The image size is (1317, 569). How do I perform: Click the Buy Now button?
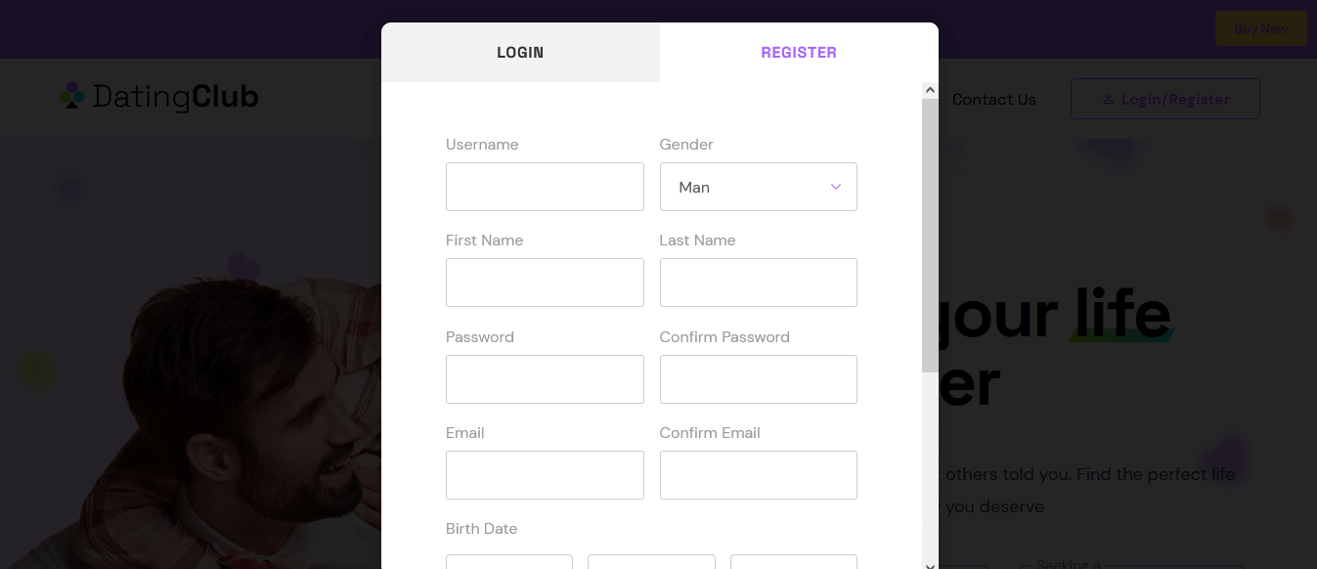coord(1261,28)
